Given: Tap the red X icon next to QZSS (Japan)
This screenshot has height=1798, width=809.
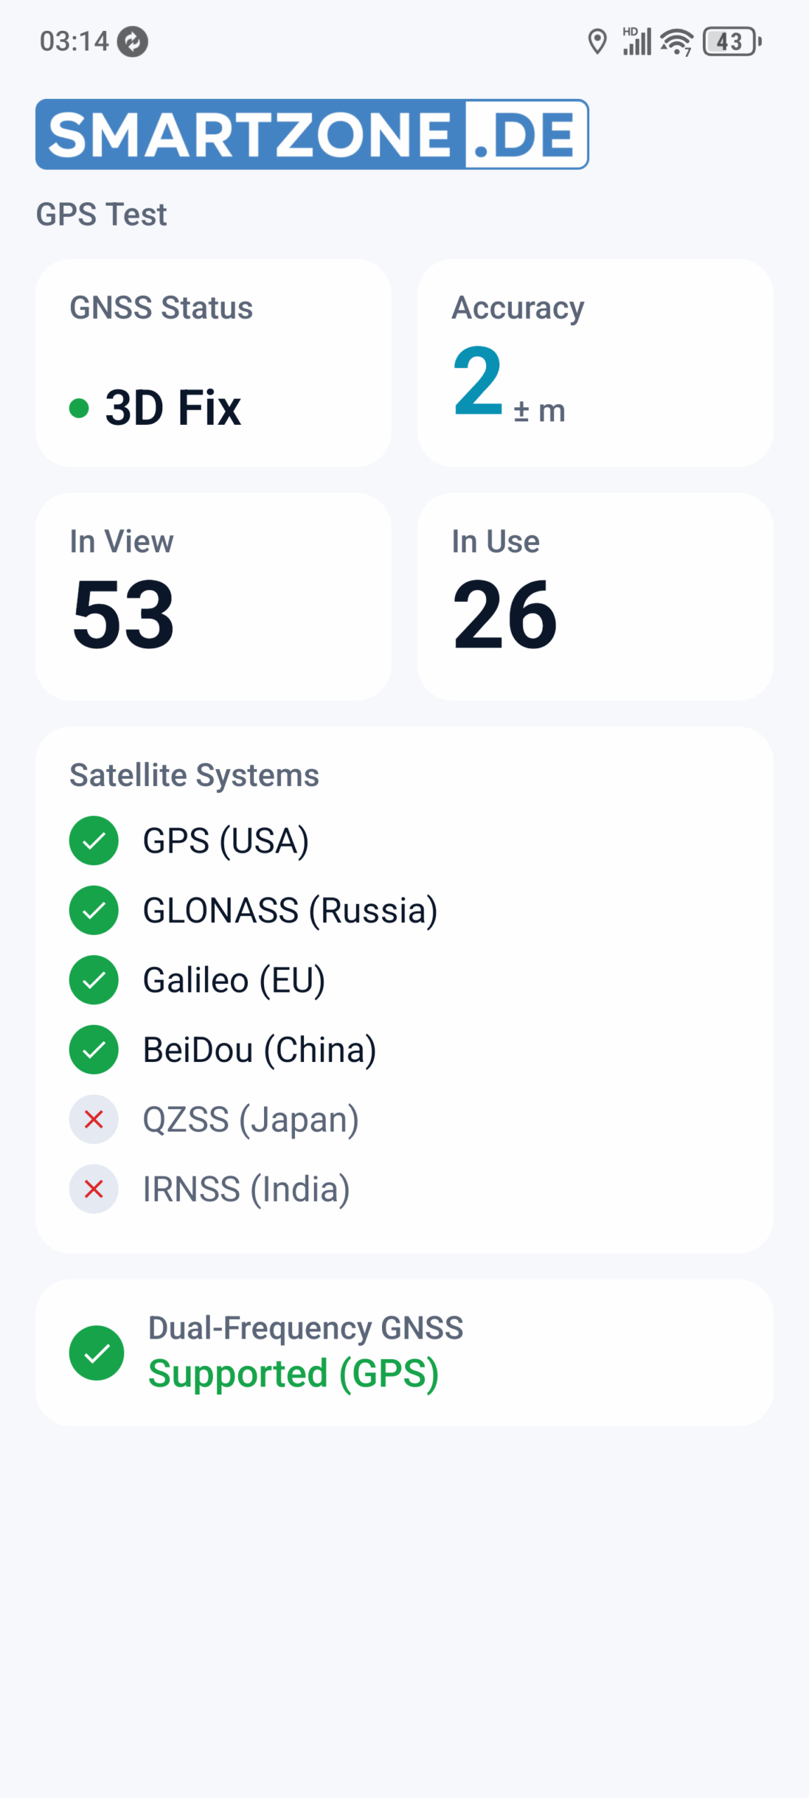Looking at the screenshot, I should click(x=93, y=1119).
